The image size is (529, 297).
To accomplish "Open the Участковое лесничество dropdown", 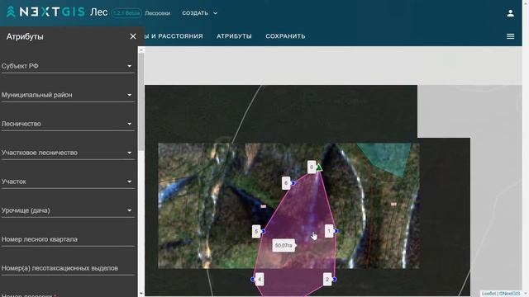I will 68,153.
